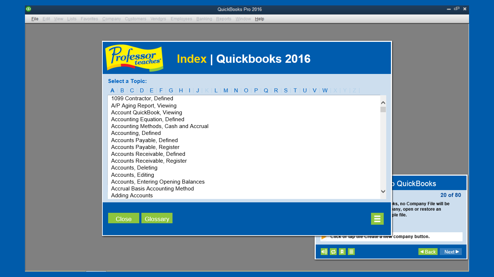The width and height of the screenshot is (494, 277).
Task: Click the repeat loop icon in lesson panel
Action: point(333,252)
